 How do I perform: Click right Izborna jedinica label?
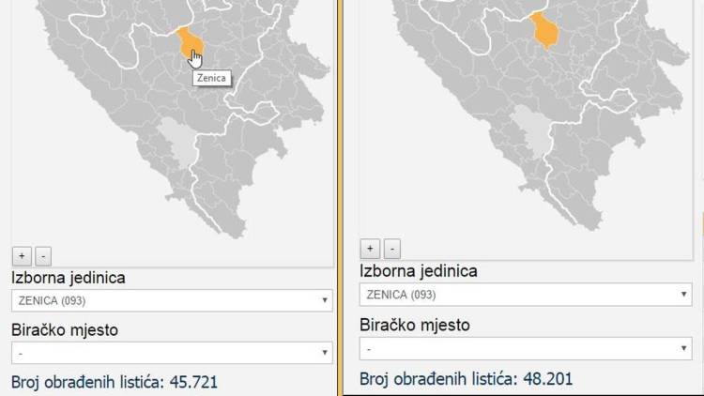(x=419, y=271)
